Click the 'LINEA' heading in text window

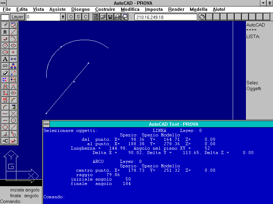pyautogui.click(x=159, y=131)
